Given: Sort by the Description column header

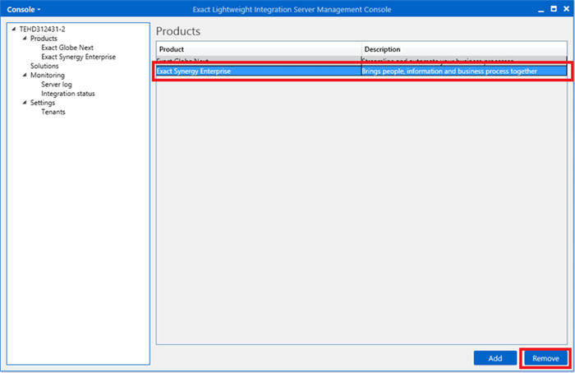Looking at the screenshot, I should pyautogui.click(x=465, y=49).
